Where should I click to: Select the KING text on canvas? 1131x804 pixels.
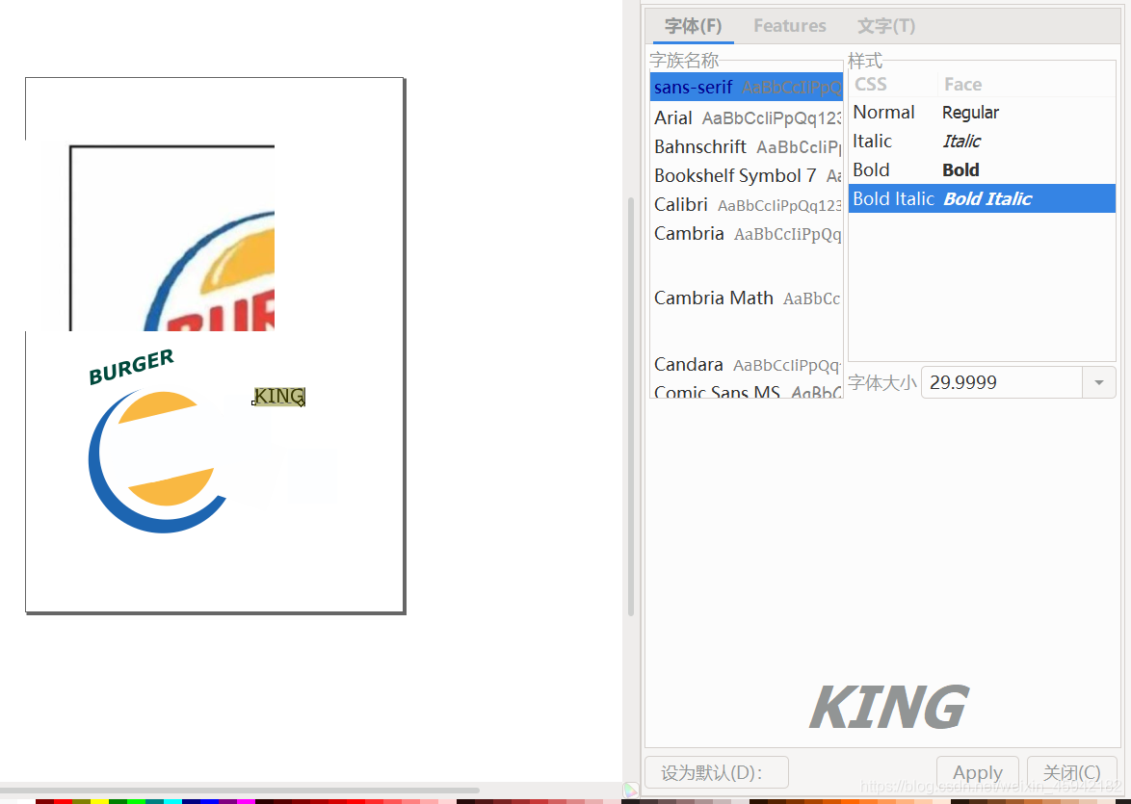[x=279, y=396]
